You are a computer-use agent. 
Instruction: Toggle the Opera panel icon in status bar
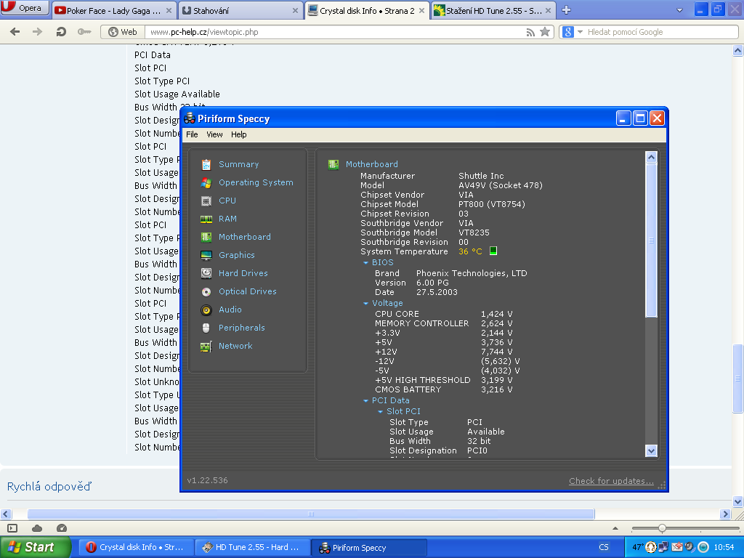tap(13, 528)
